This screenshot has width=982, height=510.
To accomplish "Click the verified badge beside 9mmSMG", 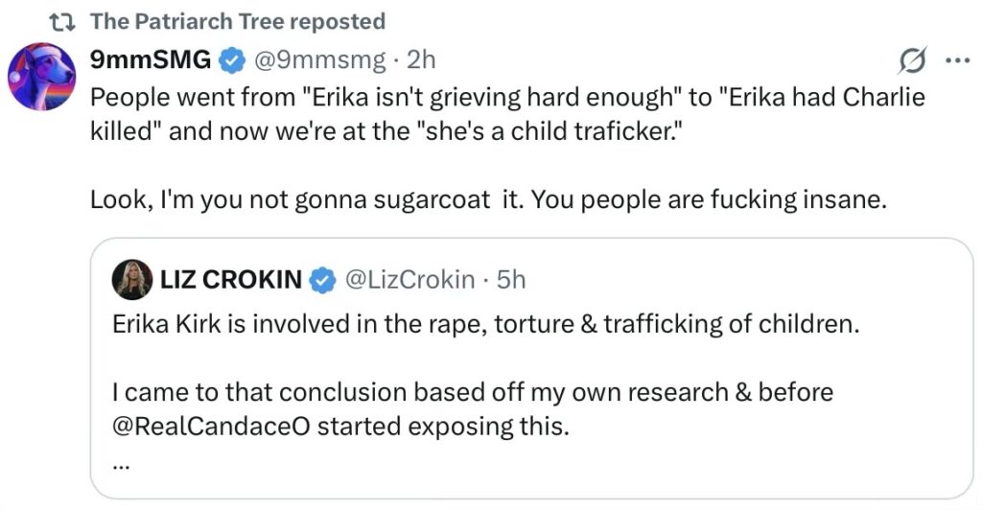I will click(231, 60).
